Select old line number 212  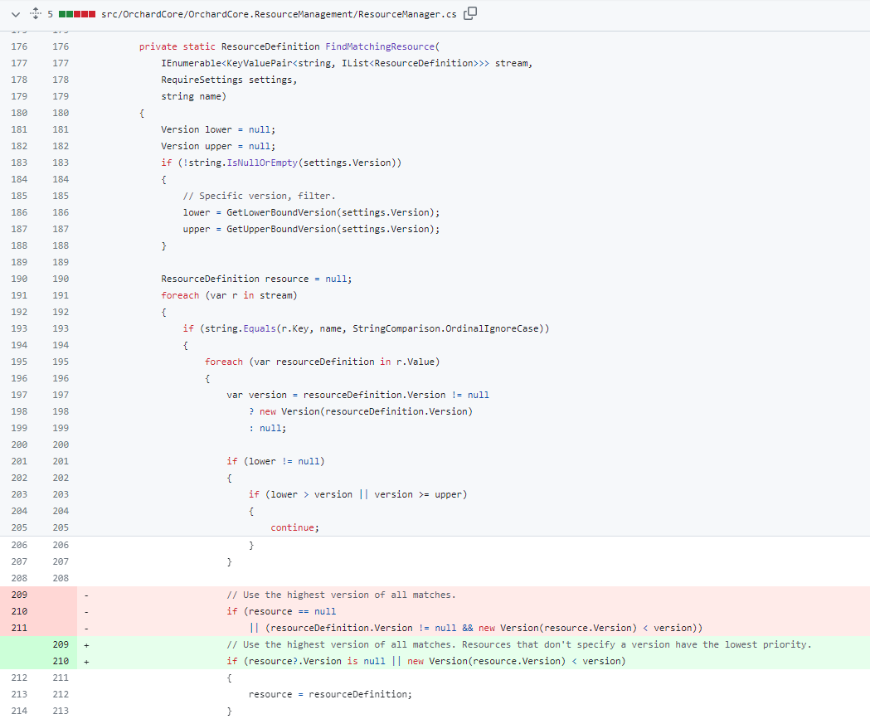click(19, 678)
